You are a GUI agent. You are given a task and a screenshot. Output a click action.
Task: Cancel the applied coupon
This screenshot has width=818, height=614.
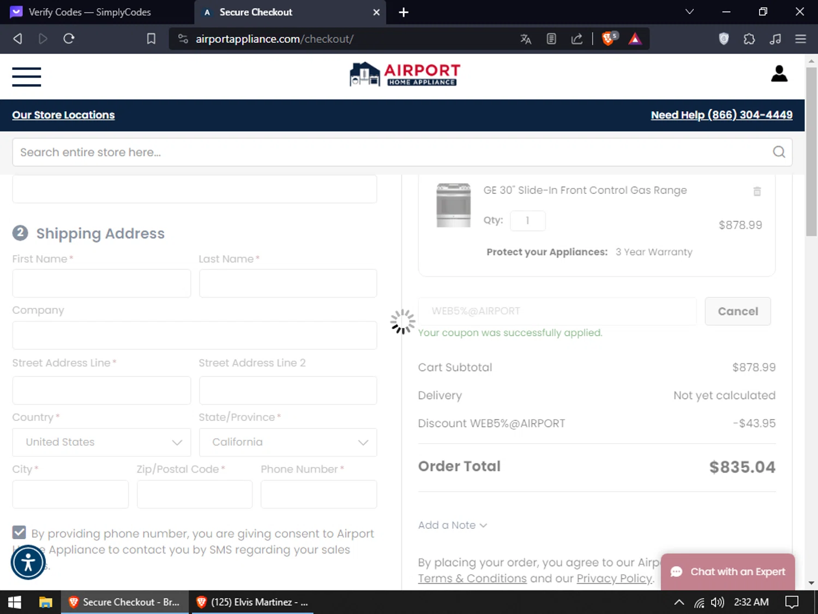(x=738, y=311)
